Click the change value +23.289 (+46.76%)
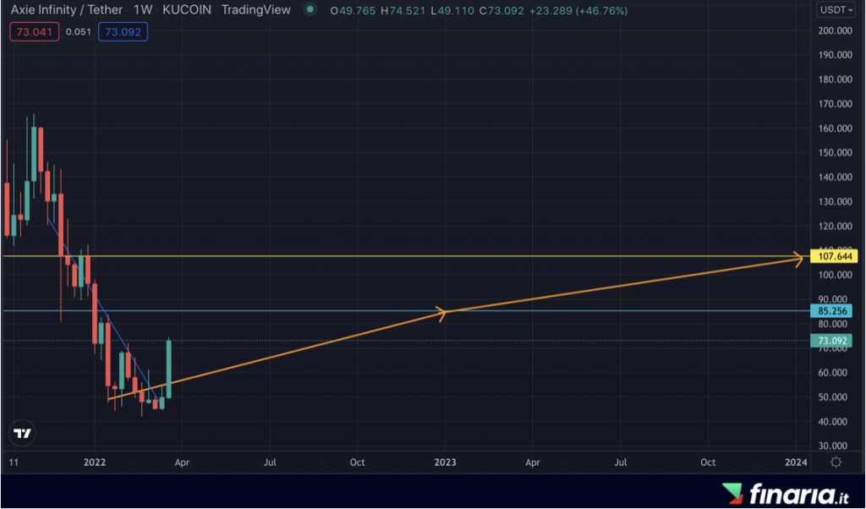This screenshot has height=509, width=866. [578, 10]
